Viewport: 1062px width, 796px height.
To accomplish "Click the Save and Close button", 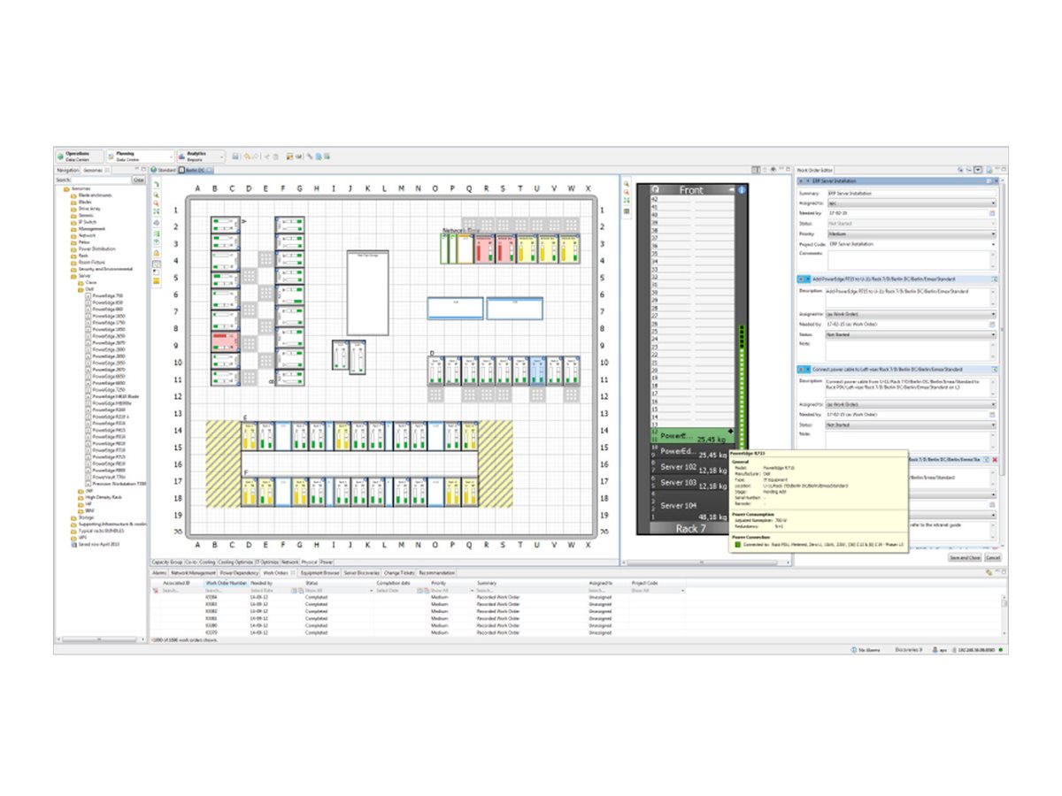I will click(965, 557).
